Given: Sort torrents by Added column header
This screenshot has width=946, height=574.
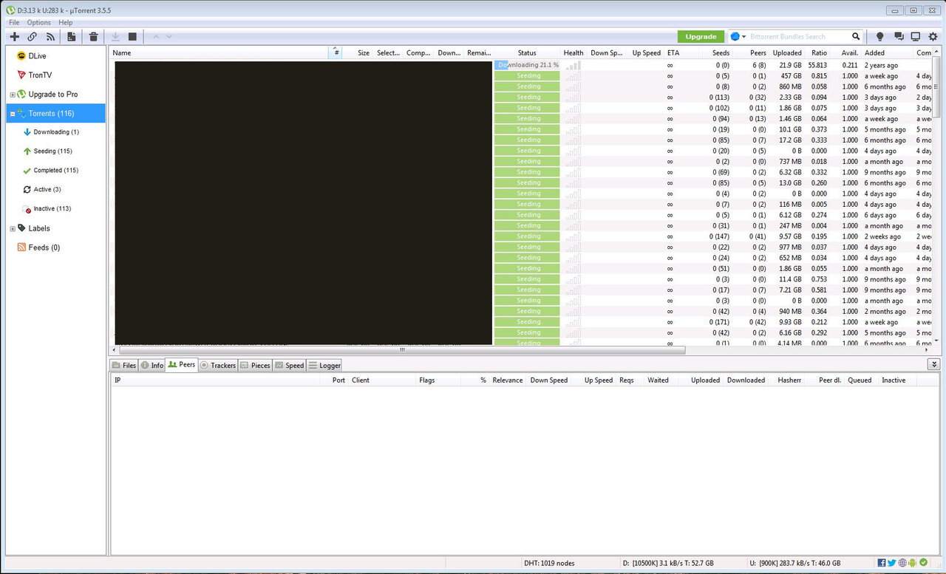Looking at the screenshot, I should point(887,52).
